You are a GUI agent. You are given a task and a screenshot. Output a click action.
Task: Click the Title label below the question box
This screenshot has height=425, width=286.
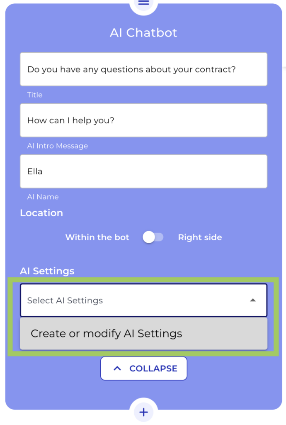click(34, 95)
